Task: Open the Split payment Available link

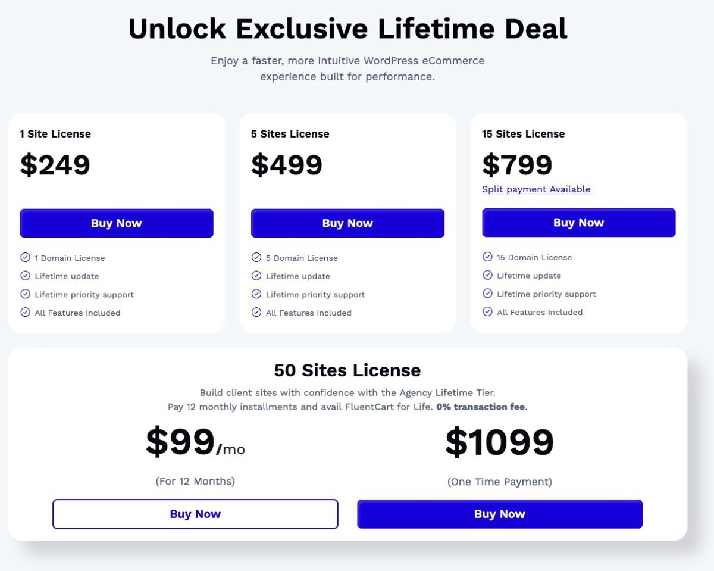Action: [x=536, y=189]
